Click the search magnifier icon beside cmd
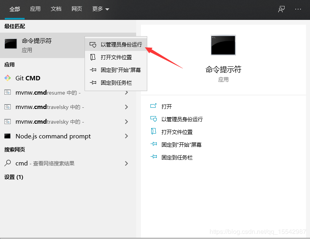 (8, 163)
